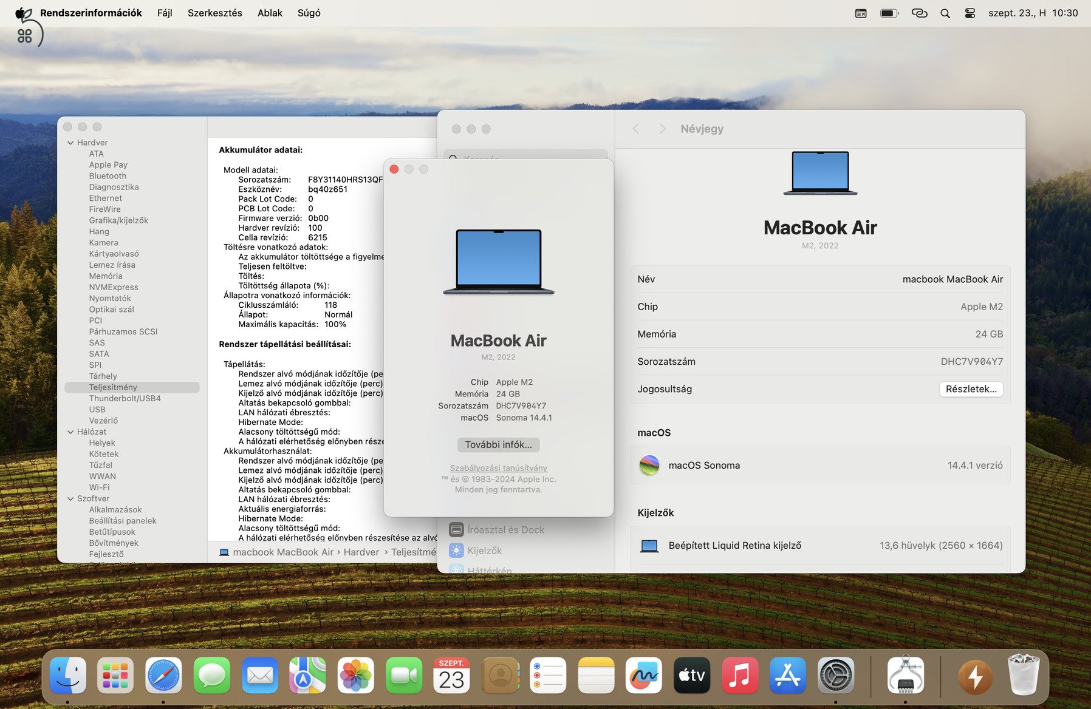This screenshot has height=709, width=1091.
Task: Go back in Névjegy settings window
Action: [x=636, y=129]
